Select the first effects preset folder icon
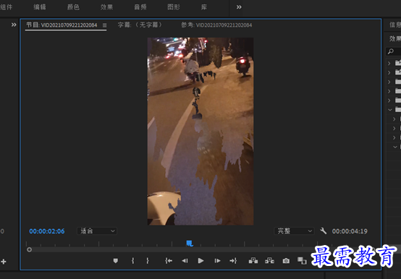Image resolution: width=401 pixels, height=279 pixels. [398, 63]
